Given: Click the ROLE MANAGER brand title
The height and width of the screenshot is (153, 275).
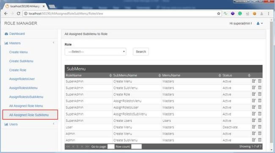Looking at the screenshot, I should [21, 24].
